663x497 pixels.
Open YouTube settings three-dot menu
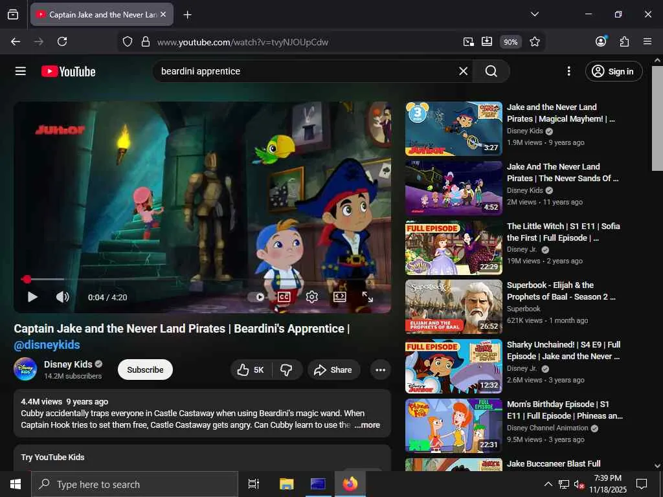click(x=568, y=71)
